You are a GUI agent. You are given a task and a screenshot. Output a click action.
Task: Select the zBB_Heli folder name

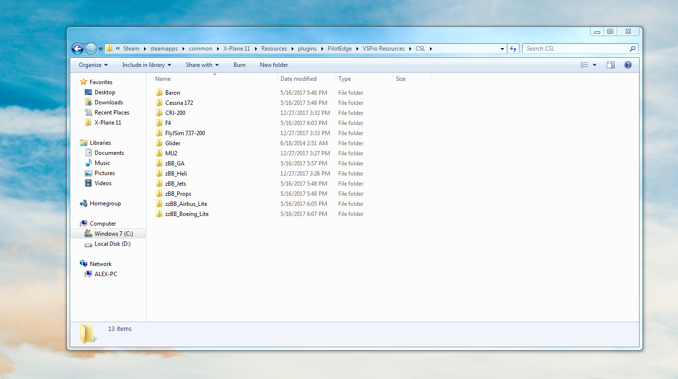[x=176, y=174]
